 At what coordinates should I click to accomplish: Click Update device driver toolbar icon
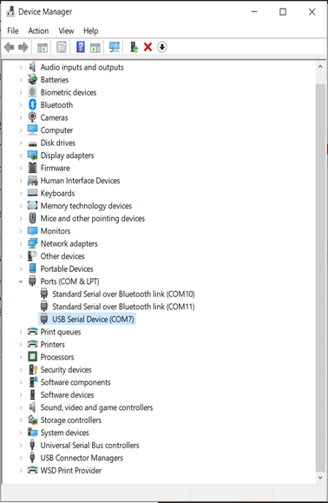tap(134, 47)
